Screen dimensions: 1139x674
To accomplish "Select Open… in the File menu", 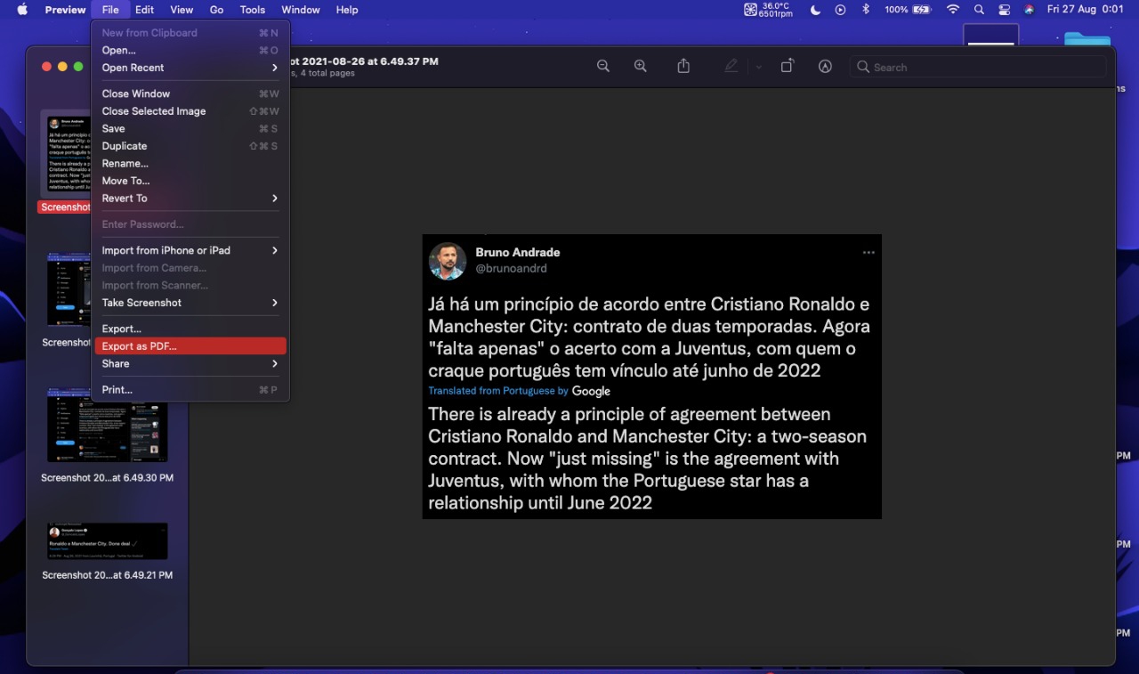I will [x=190, y=51].
